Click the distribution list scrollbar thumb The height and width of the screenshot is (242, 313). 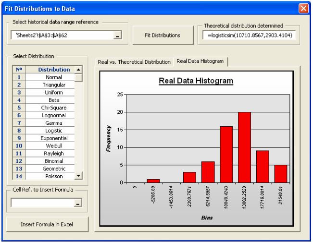tap(78, 77)
